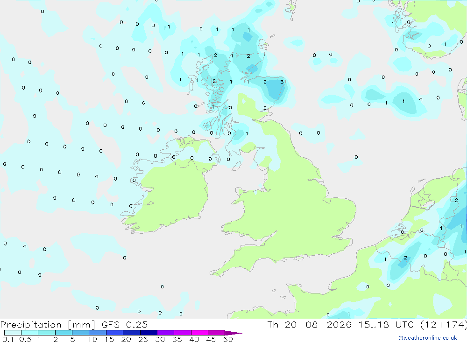Screen dimensions: 467x342
Task: Click the '25' legend scale label
Action: tap(143, 339)
